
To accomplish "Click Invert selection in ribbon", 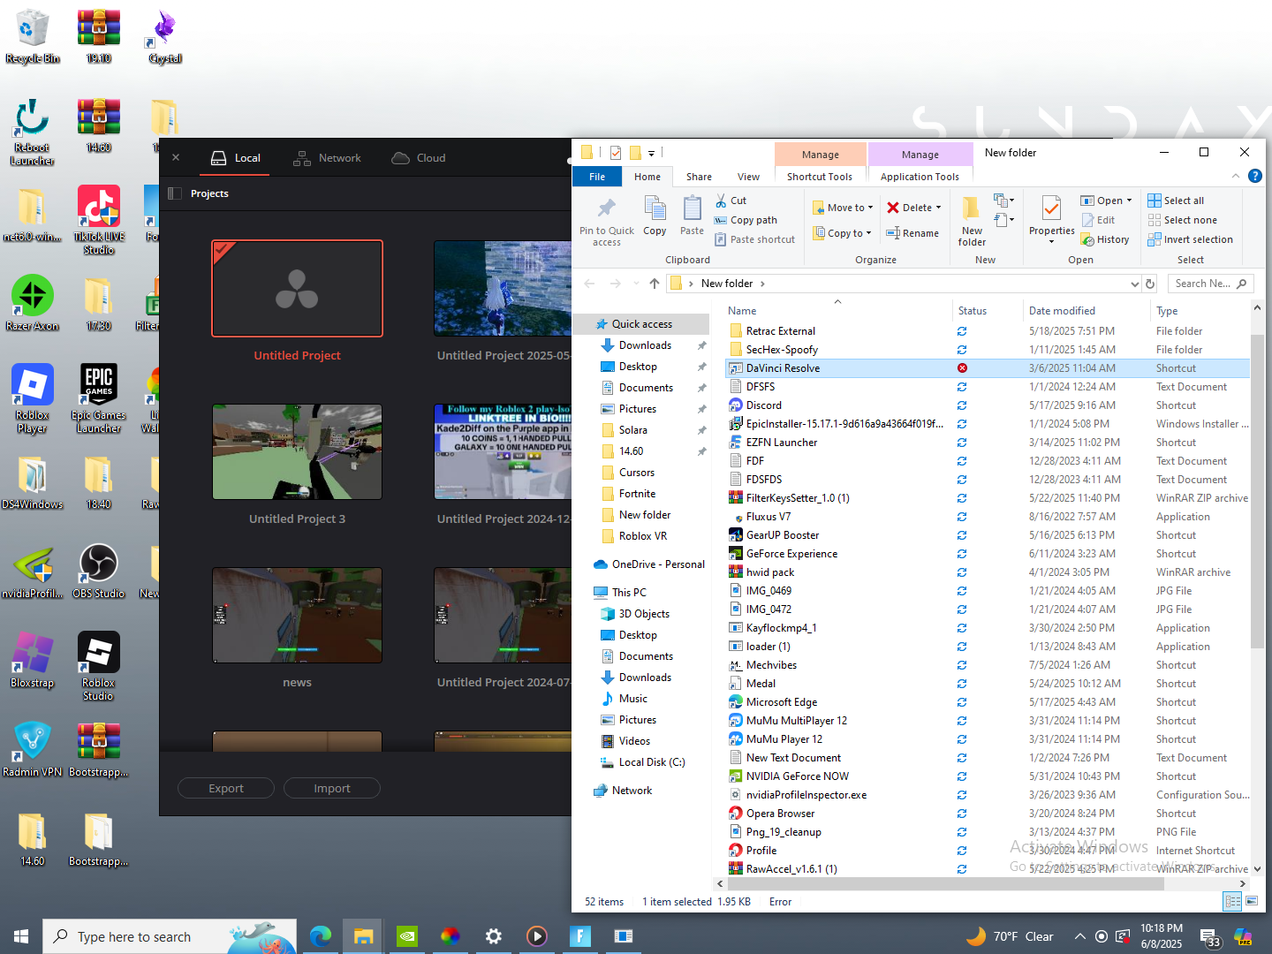I will pyautogui.click(x=1190, y=239).
